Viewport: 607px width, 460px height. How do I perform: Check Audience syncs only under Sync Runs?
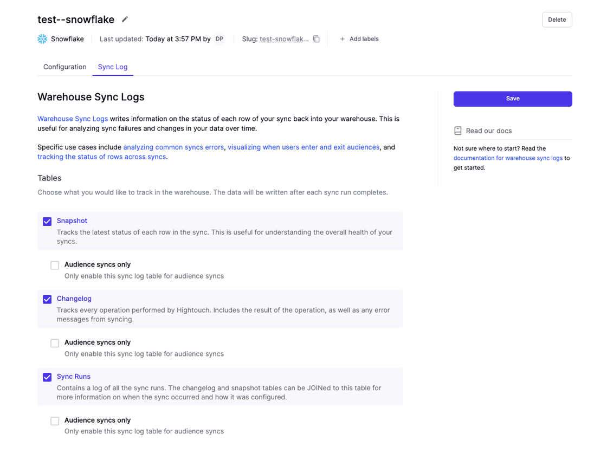pyautogui.click(x=55, y=421)
